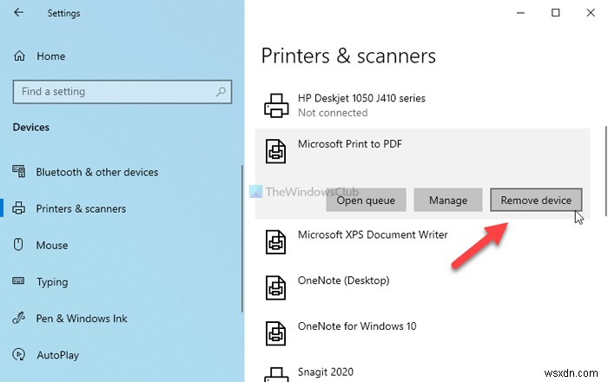Click Open queue button
The image size is (608, 382).
coord(366,200)
